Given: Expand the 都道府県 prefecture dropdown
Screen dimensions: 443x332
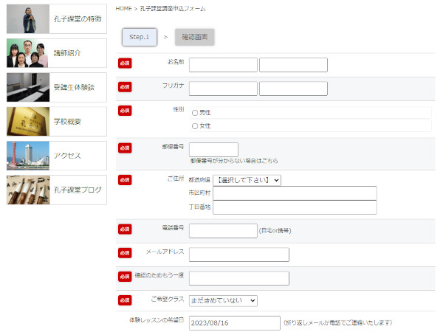Looking at the screenshot, I should tap(247, 180).
